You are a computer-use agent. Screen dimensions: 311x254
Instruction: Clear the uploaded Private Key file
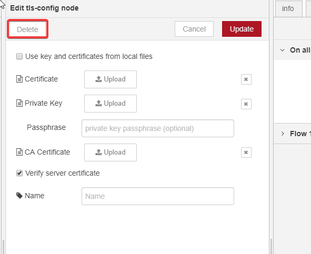[x=246, y=104]
